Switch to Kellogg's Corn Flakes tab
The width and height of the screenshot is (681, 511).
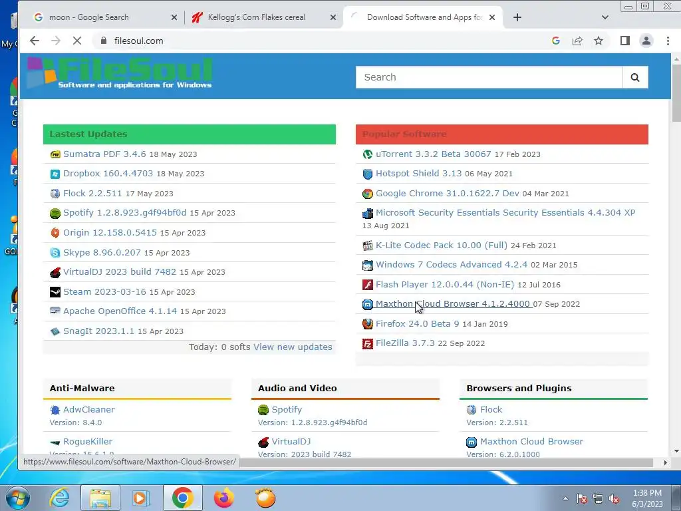[264, 17]
